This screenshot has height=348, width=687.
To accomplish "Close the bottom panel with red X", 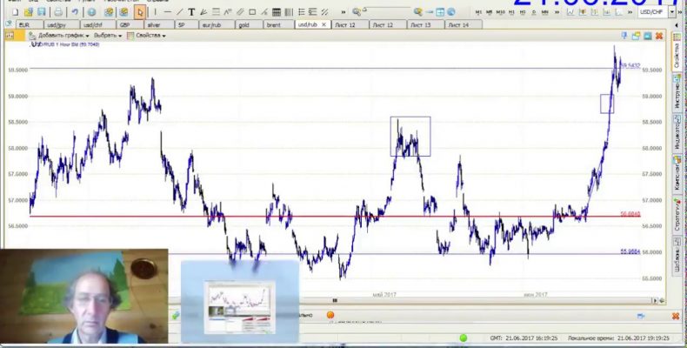I will 675,316.
